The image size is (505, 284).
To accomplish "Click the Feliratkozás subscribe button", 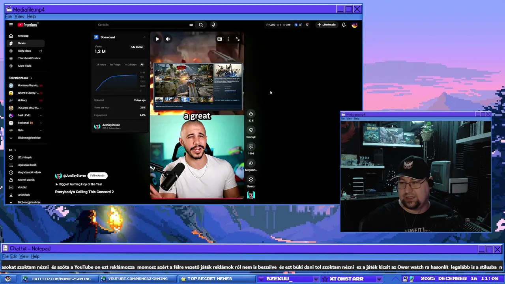I will tap(97, 176).
